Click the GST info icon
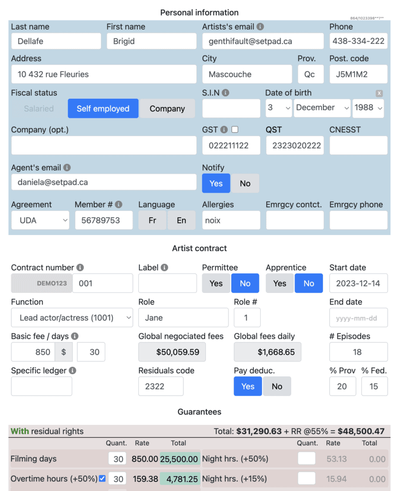399x491 pixels. tap(224, 129)
